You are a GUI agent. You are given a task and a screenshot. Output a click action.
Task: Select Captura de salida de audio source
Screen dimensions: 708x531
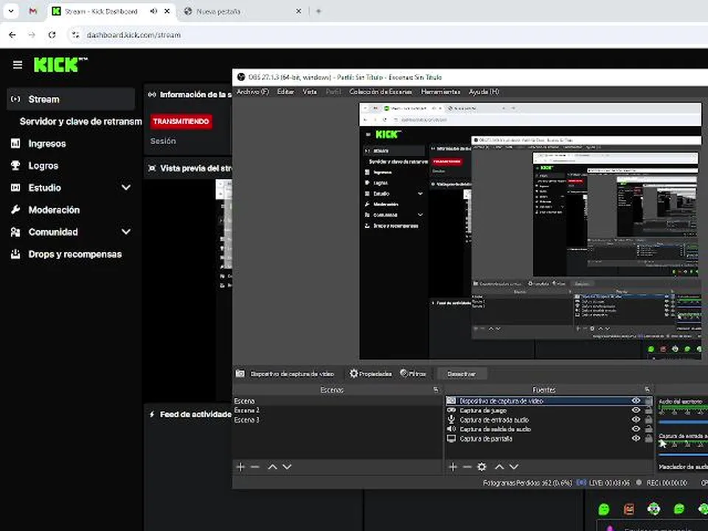549,429
